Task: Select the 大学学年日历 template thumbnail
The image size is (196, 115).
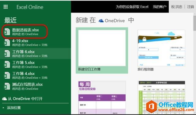Action: pos(161,98)
